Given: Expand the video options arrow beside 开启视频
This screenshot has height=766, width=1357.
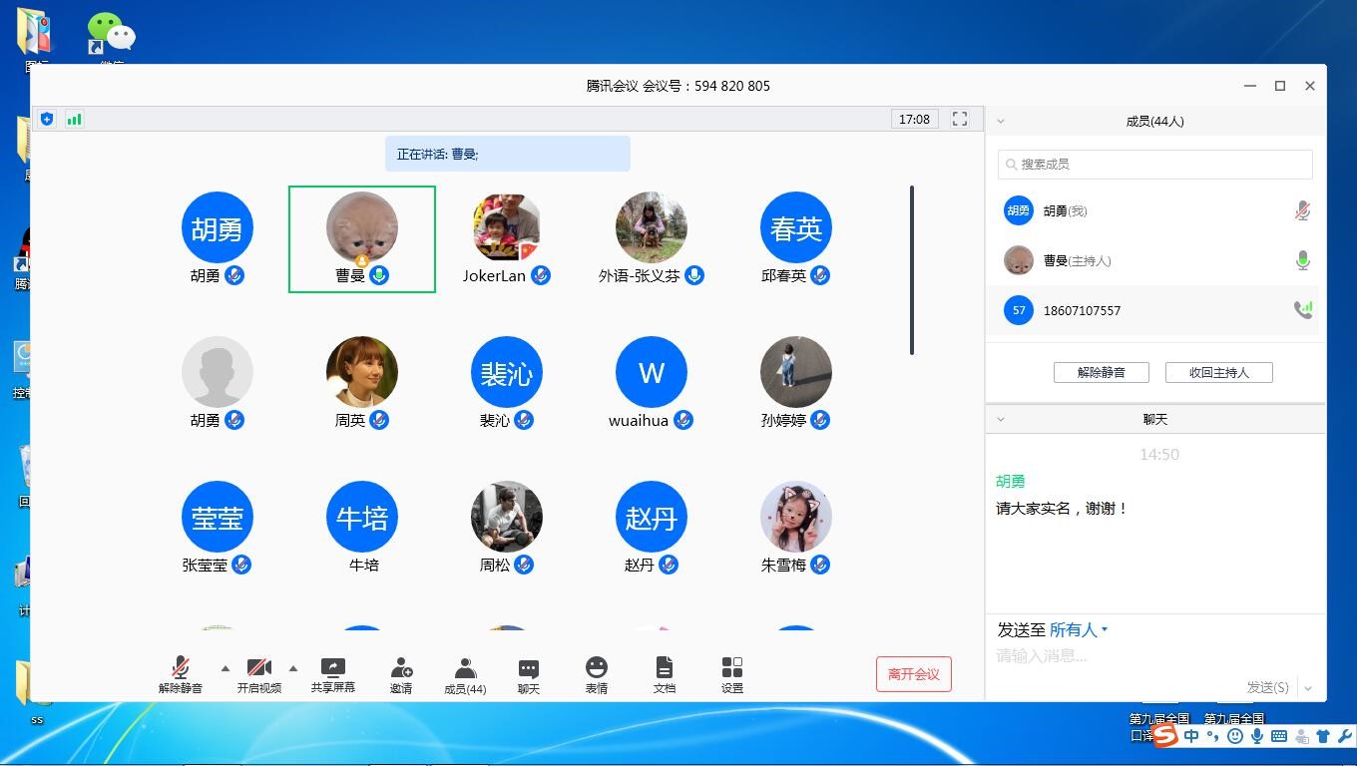Looking at the screenshot, I should (x=293, y=668).
